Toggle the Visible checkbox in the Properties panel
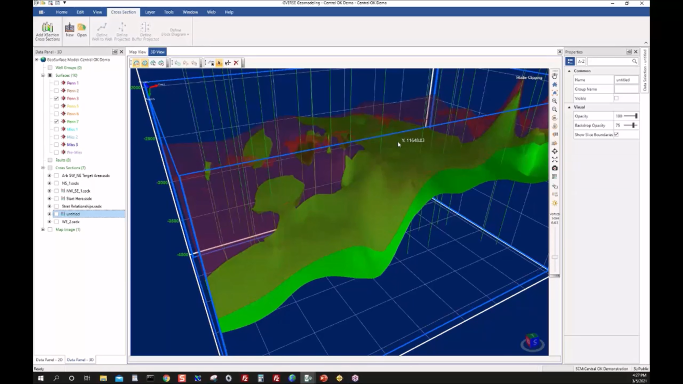Image resolution: width=683 pixels, height=384 pixels. coord(615,98)
